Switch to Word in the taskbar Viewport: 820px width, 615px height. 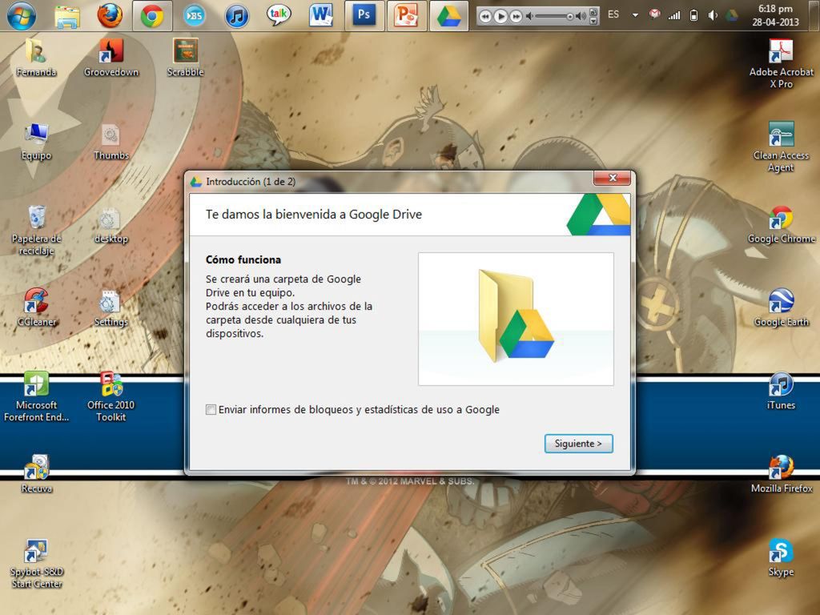(320, 16)
